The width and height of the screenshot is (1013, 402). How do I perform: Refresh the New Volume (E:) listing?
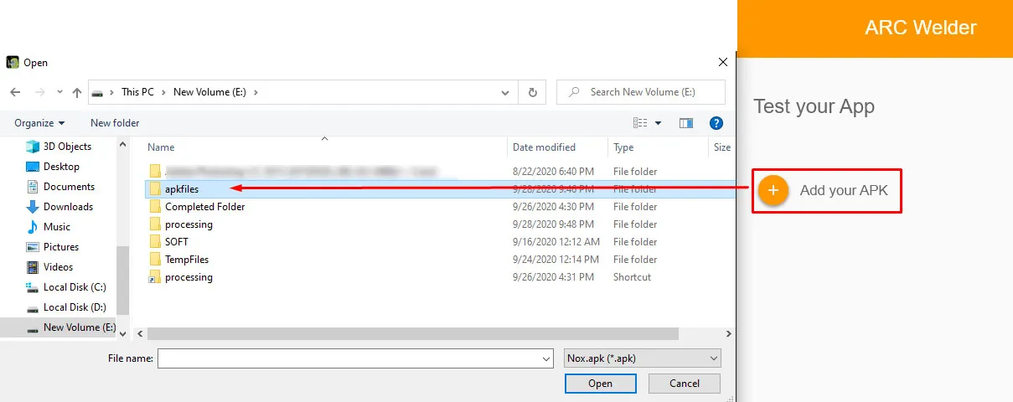tap(532, 92)
